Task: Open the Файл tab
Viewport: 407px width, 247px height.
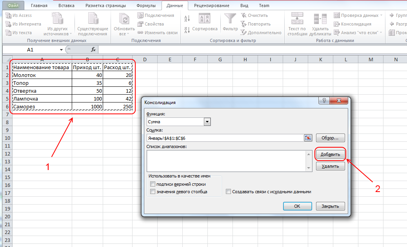Action: click(x=13, y=5)
